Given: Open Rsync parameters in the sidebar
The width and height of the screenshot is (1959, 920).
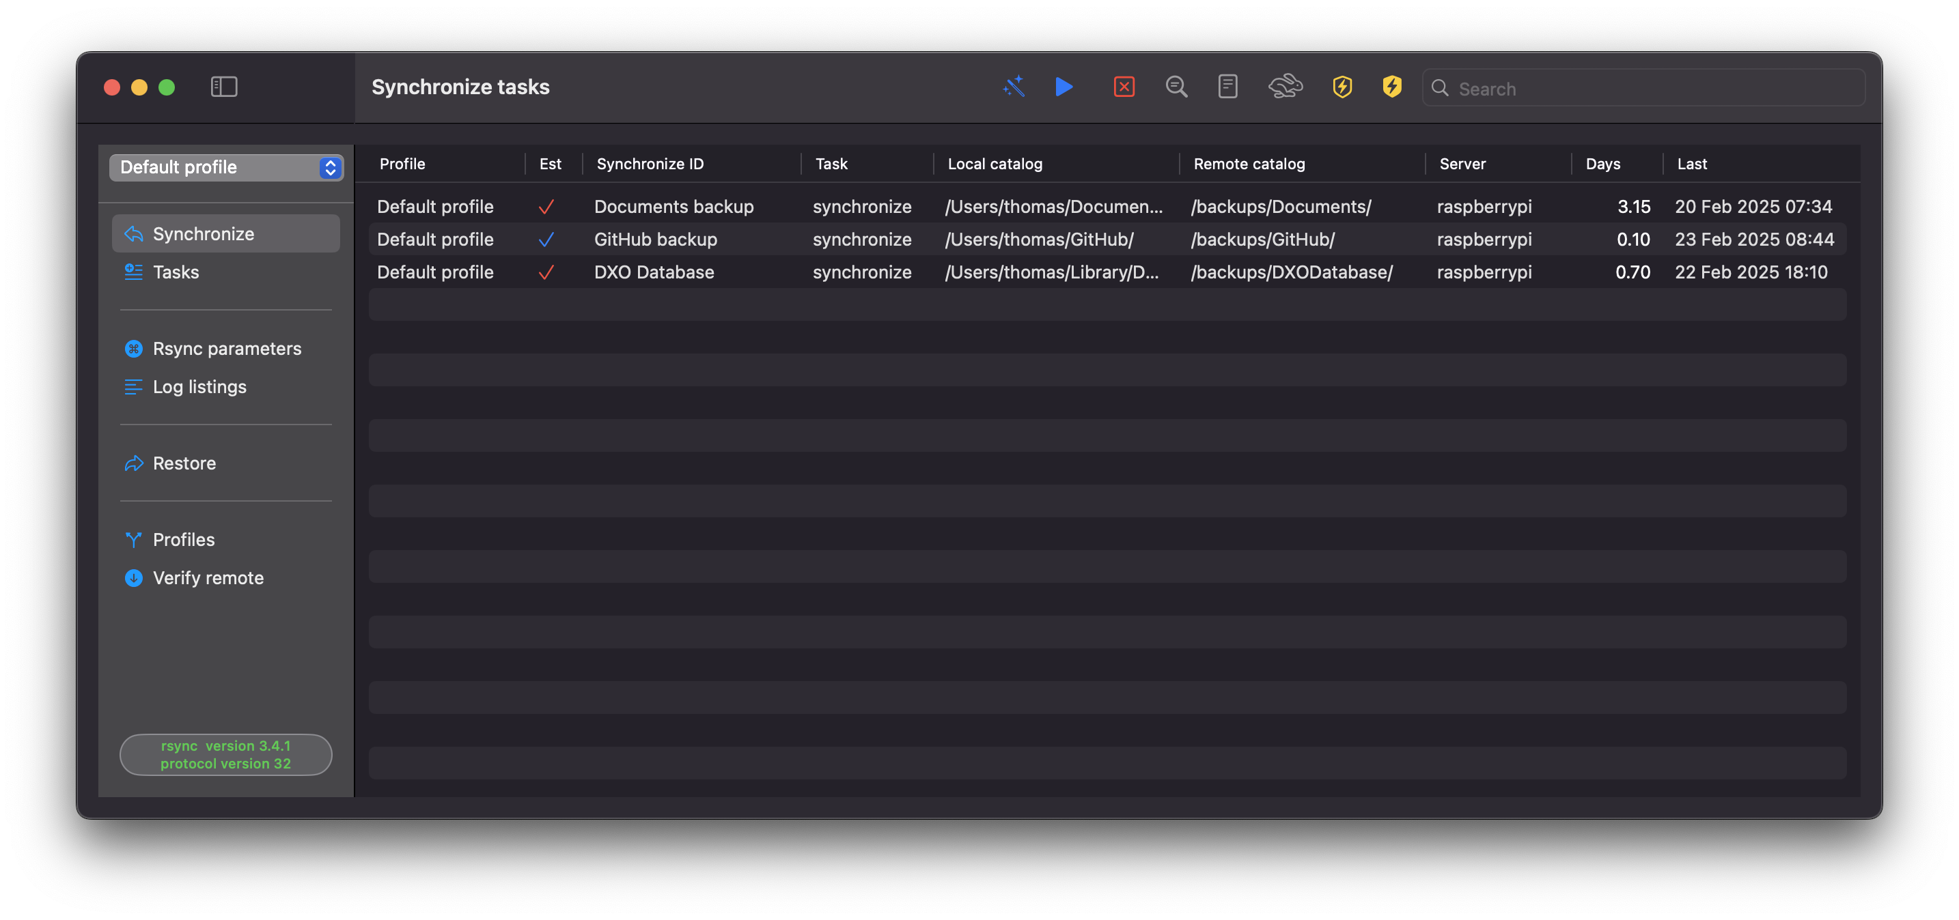Looking at the screenshot, I should point(226,349).
